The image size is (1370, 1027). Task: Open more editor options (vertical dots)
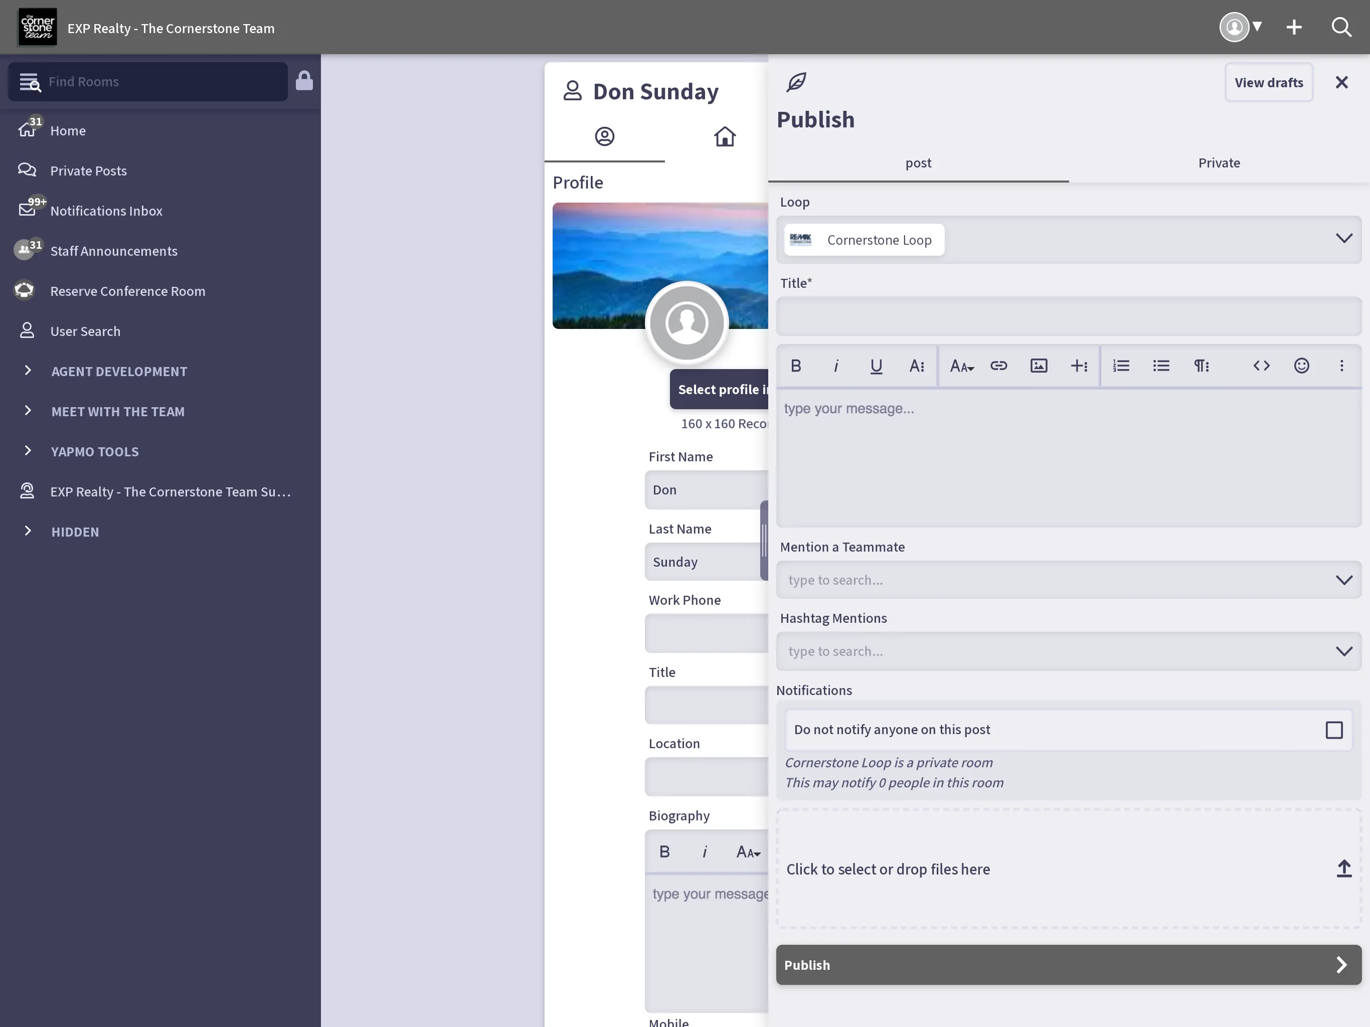(x=1342, y=366)
